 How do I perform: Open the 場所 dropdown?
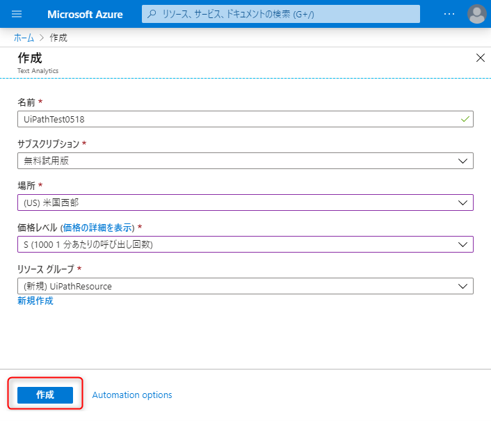tap(245, 202)
